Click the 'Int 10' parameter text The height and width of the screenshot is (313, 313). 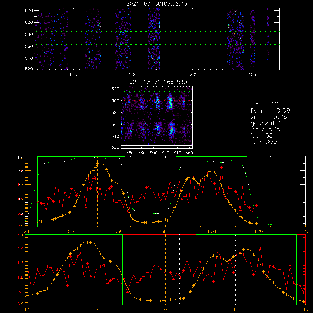pyautogui.click(x=264, y=104)
